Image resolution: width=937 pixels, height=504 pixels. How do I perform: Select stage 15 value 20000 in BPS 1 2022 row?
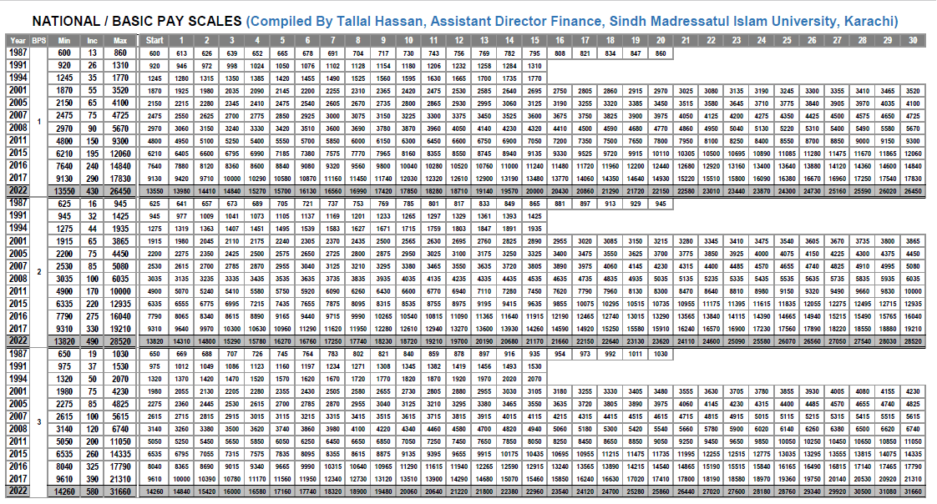(x=534, y=191)
